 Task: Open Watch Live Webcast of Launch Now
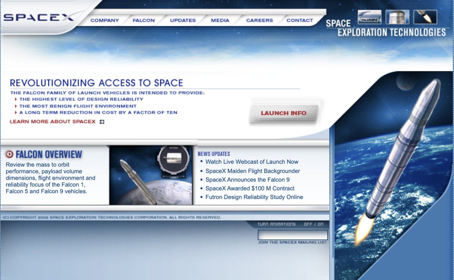pyautogui.click(x=252, y=162)
